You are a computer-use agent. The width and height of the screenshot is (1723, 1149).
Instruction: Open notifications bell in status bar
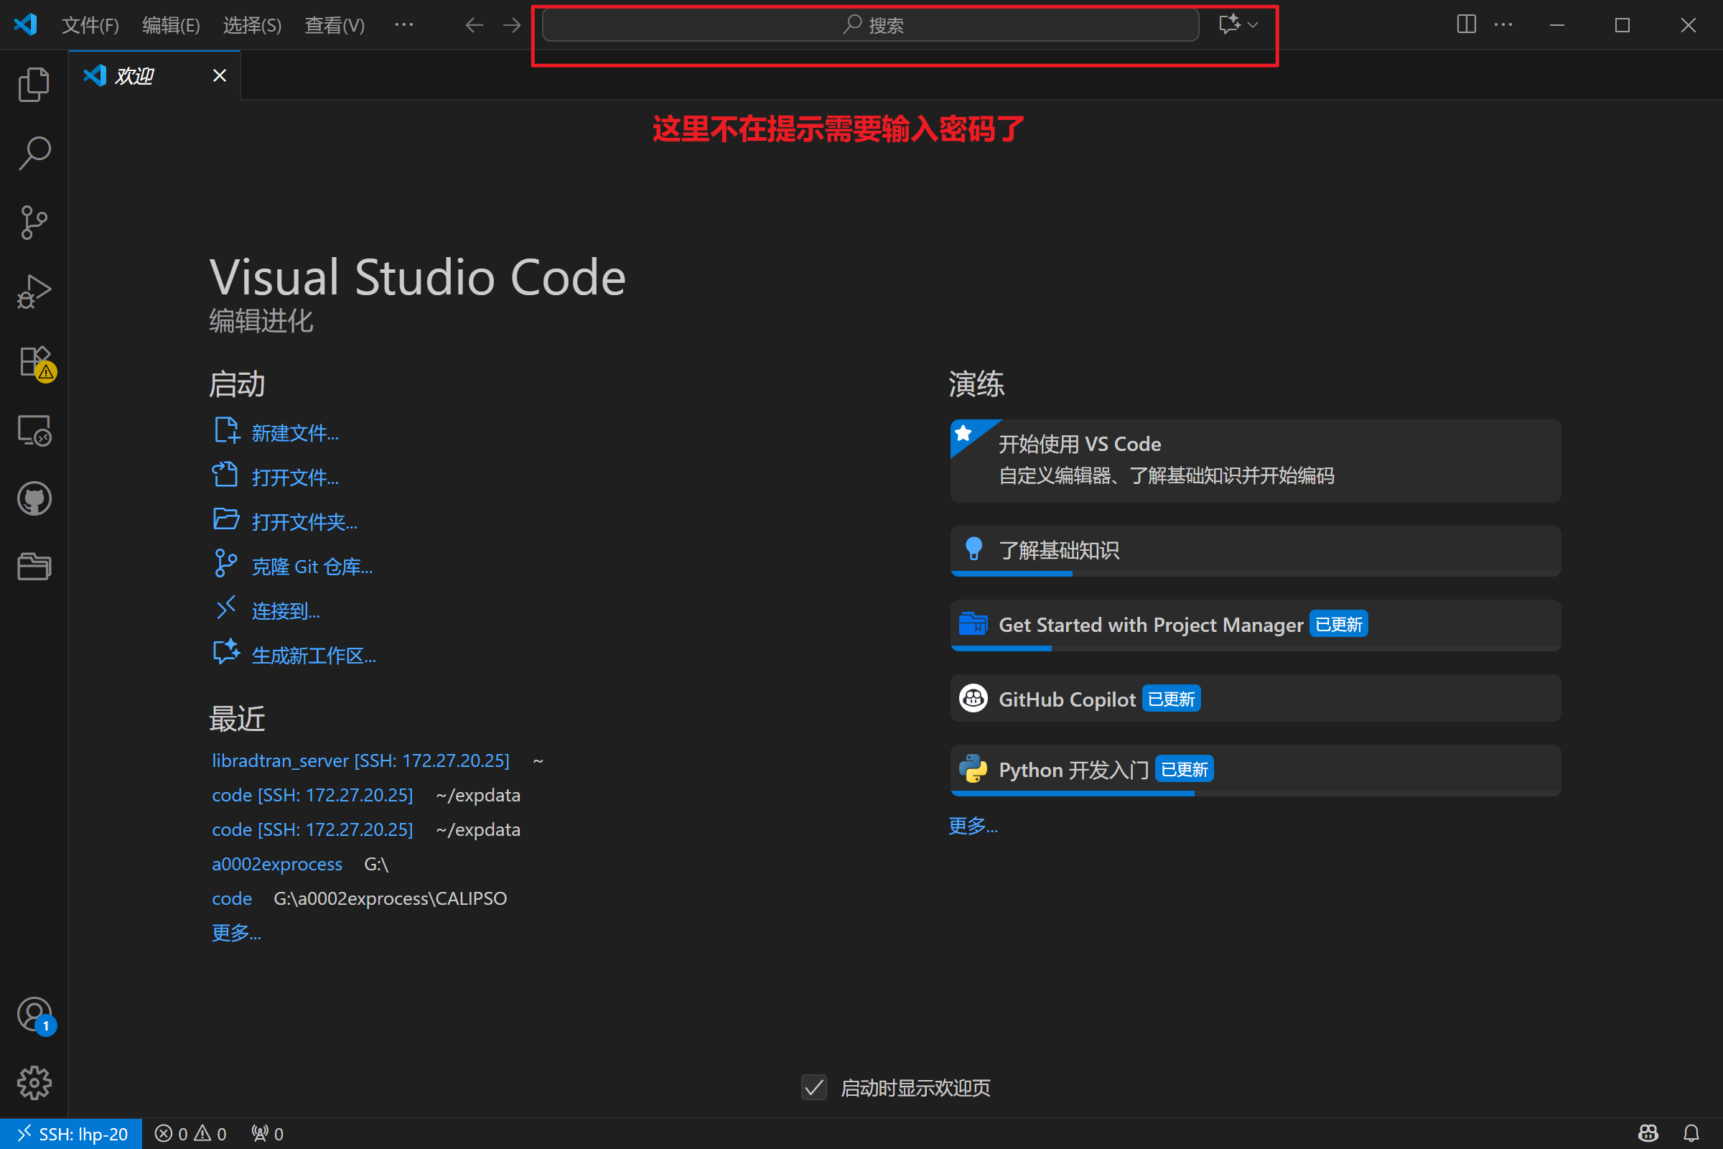[x=1691, y=1134]
